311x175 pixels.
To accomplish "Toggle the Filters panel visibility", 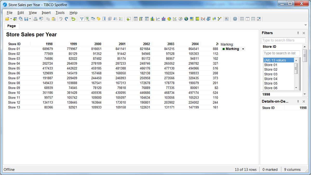I will coord(303,33).
